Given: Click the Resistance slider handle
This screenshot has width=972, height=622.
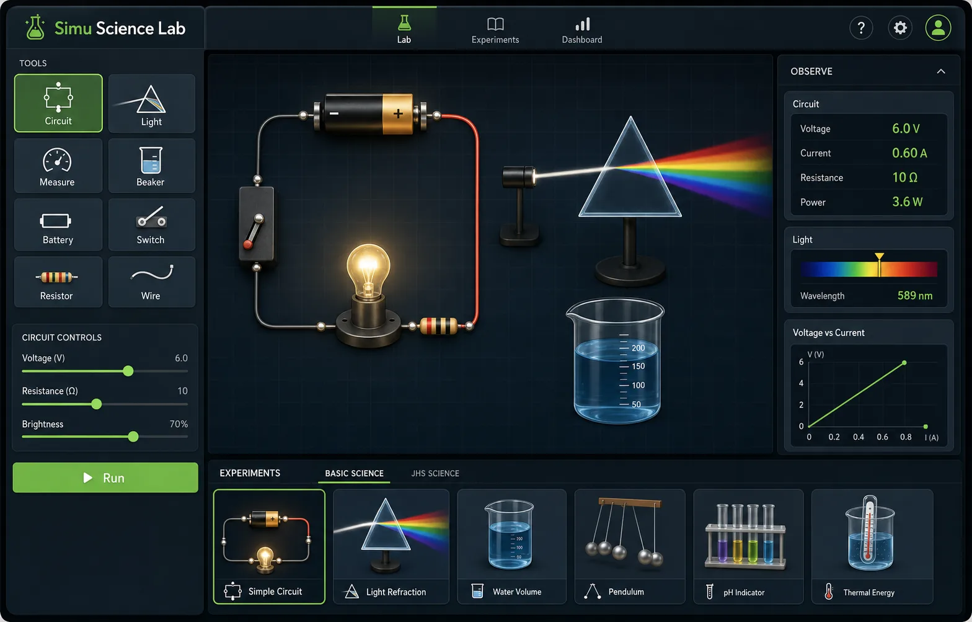Looking at the screenshot, I should (x=96, y=404).
